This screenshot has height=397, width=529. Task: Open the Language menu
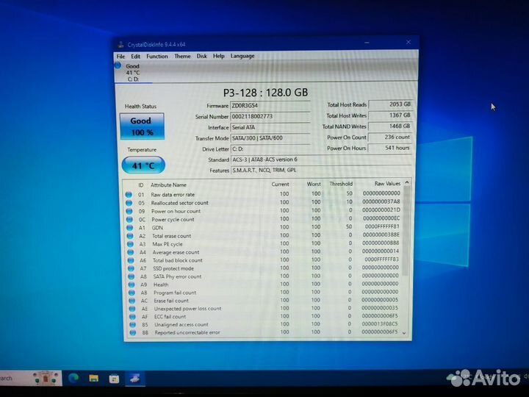click(242, 56)
